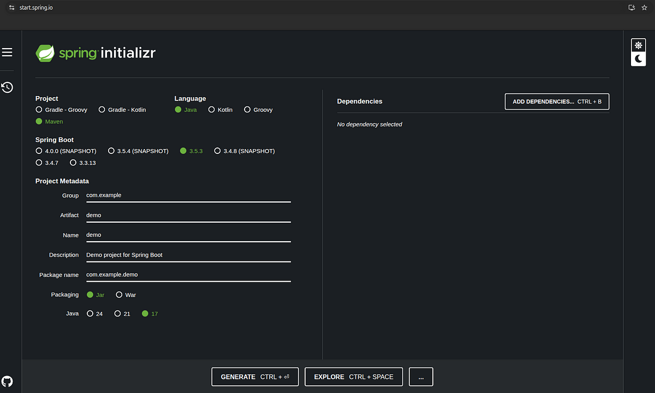Switch to light theme with sun icon

[638, 45]
